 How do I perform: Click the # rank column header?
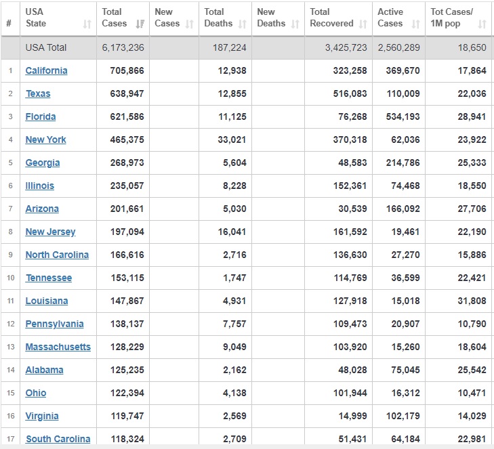(x=9, y=23)
